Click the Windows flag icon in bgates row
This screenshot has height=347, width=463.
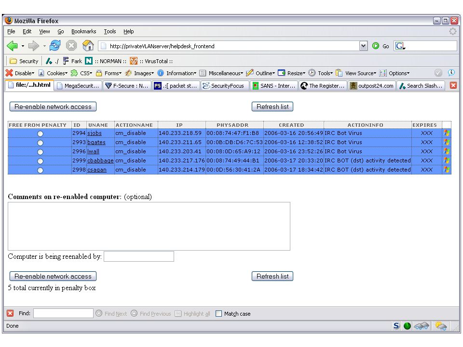coord(447,142)
